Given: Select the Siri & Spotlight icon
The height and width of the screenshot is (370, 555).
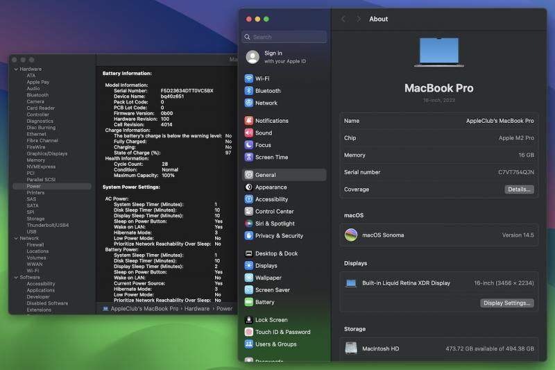Looking at the screenshot, I should pos(248,224).
